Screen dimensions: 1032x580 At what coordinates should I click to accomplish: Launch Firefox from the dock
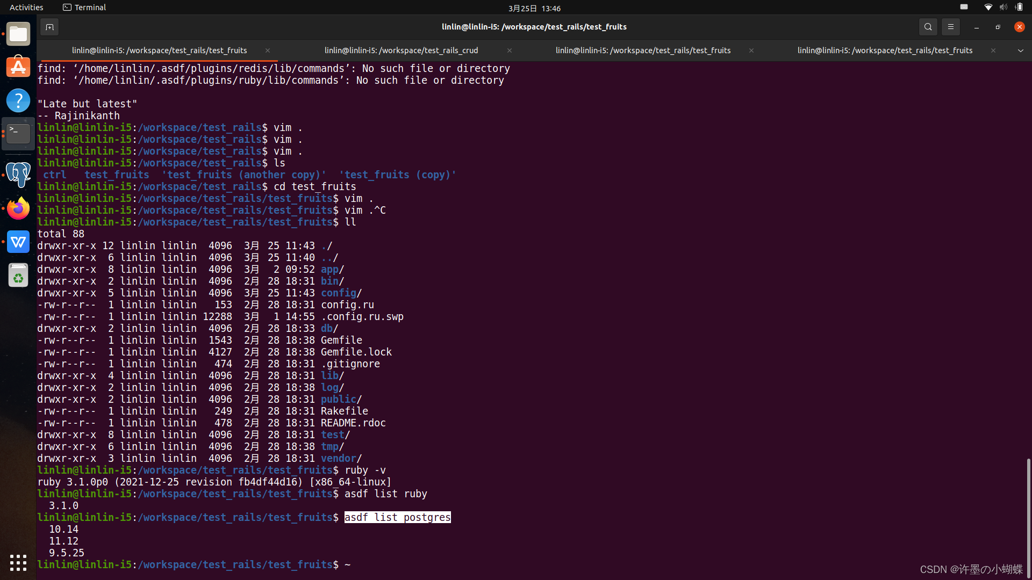(18, 208)
